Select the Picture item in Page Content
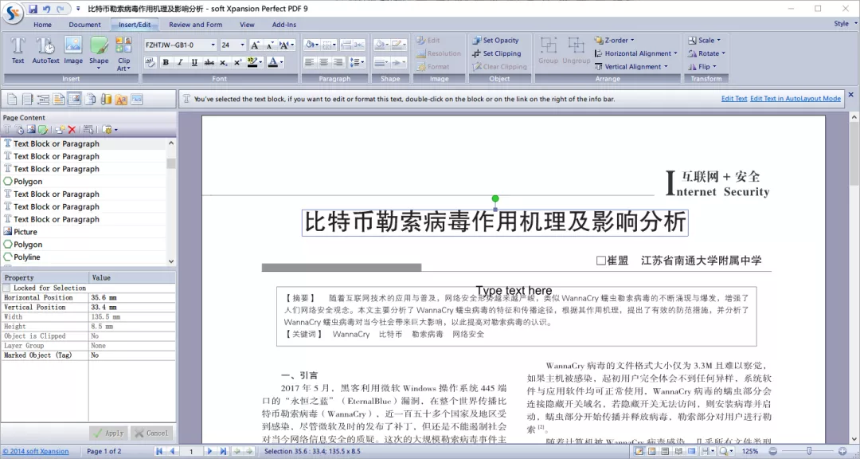 [x=25, y=232]
